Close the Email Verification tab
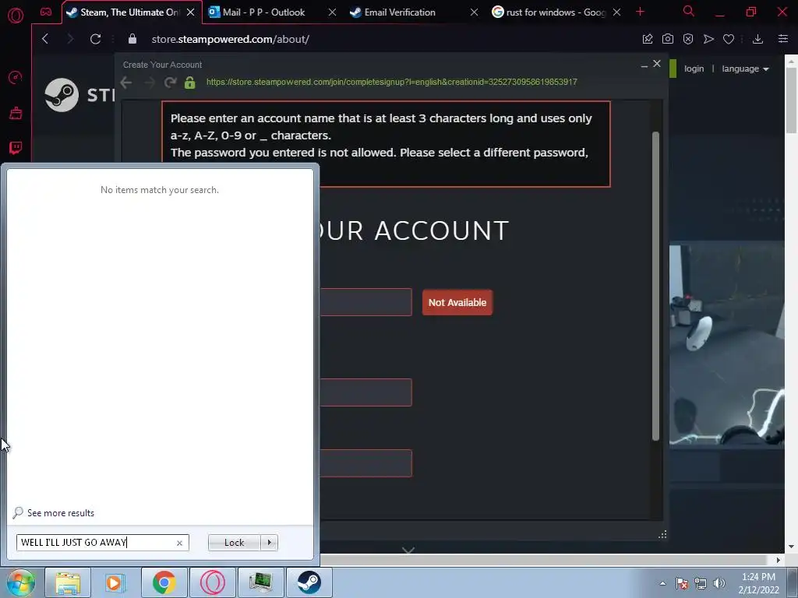798x598 pixels. coord(474,12)
